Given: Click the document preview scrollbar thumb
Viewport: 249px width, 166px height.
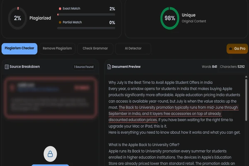Looking at the screenshot, I should pyautogui.click(x=246, y=100).
